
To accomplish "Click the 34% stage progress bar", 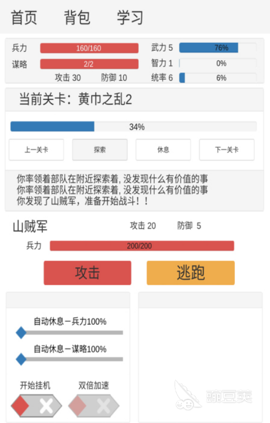I will [134, 127].
